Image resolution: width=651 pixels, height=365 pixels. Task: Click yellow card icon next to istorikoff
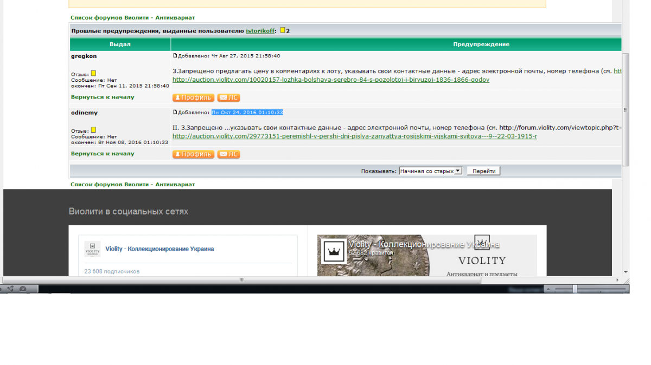pos(283,31)
